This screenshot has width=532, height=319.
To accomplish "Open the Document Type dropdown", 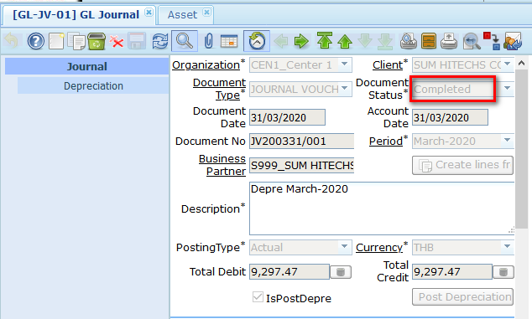I will (x=344, y=89).
